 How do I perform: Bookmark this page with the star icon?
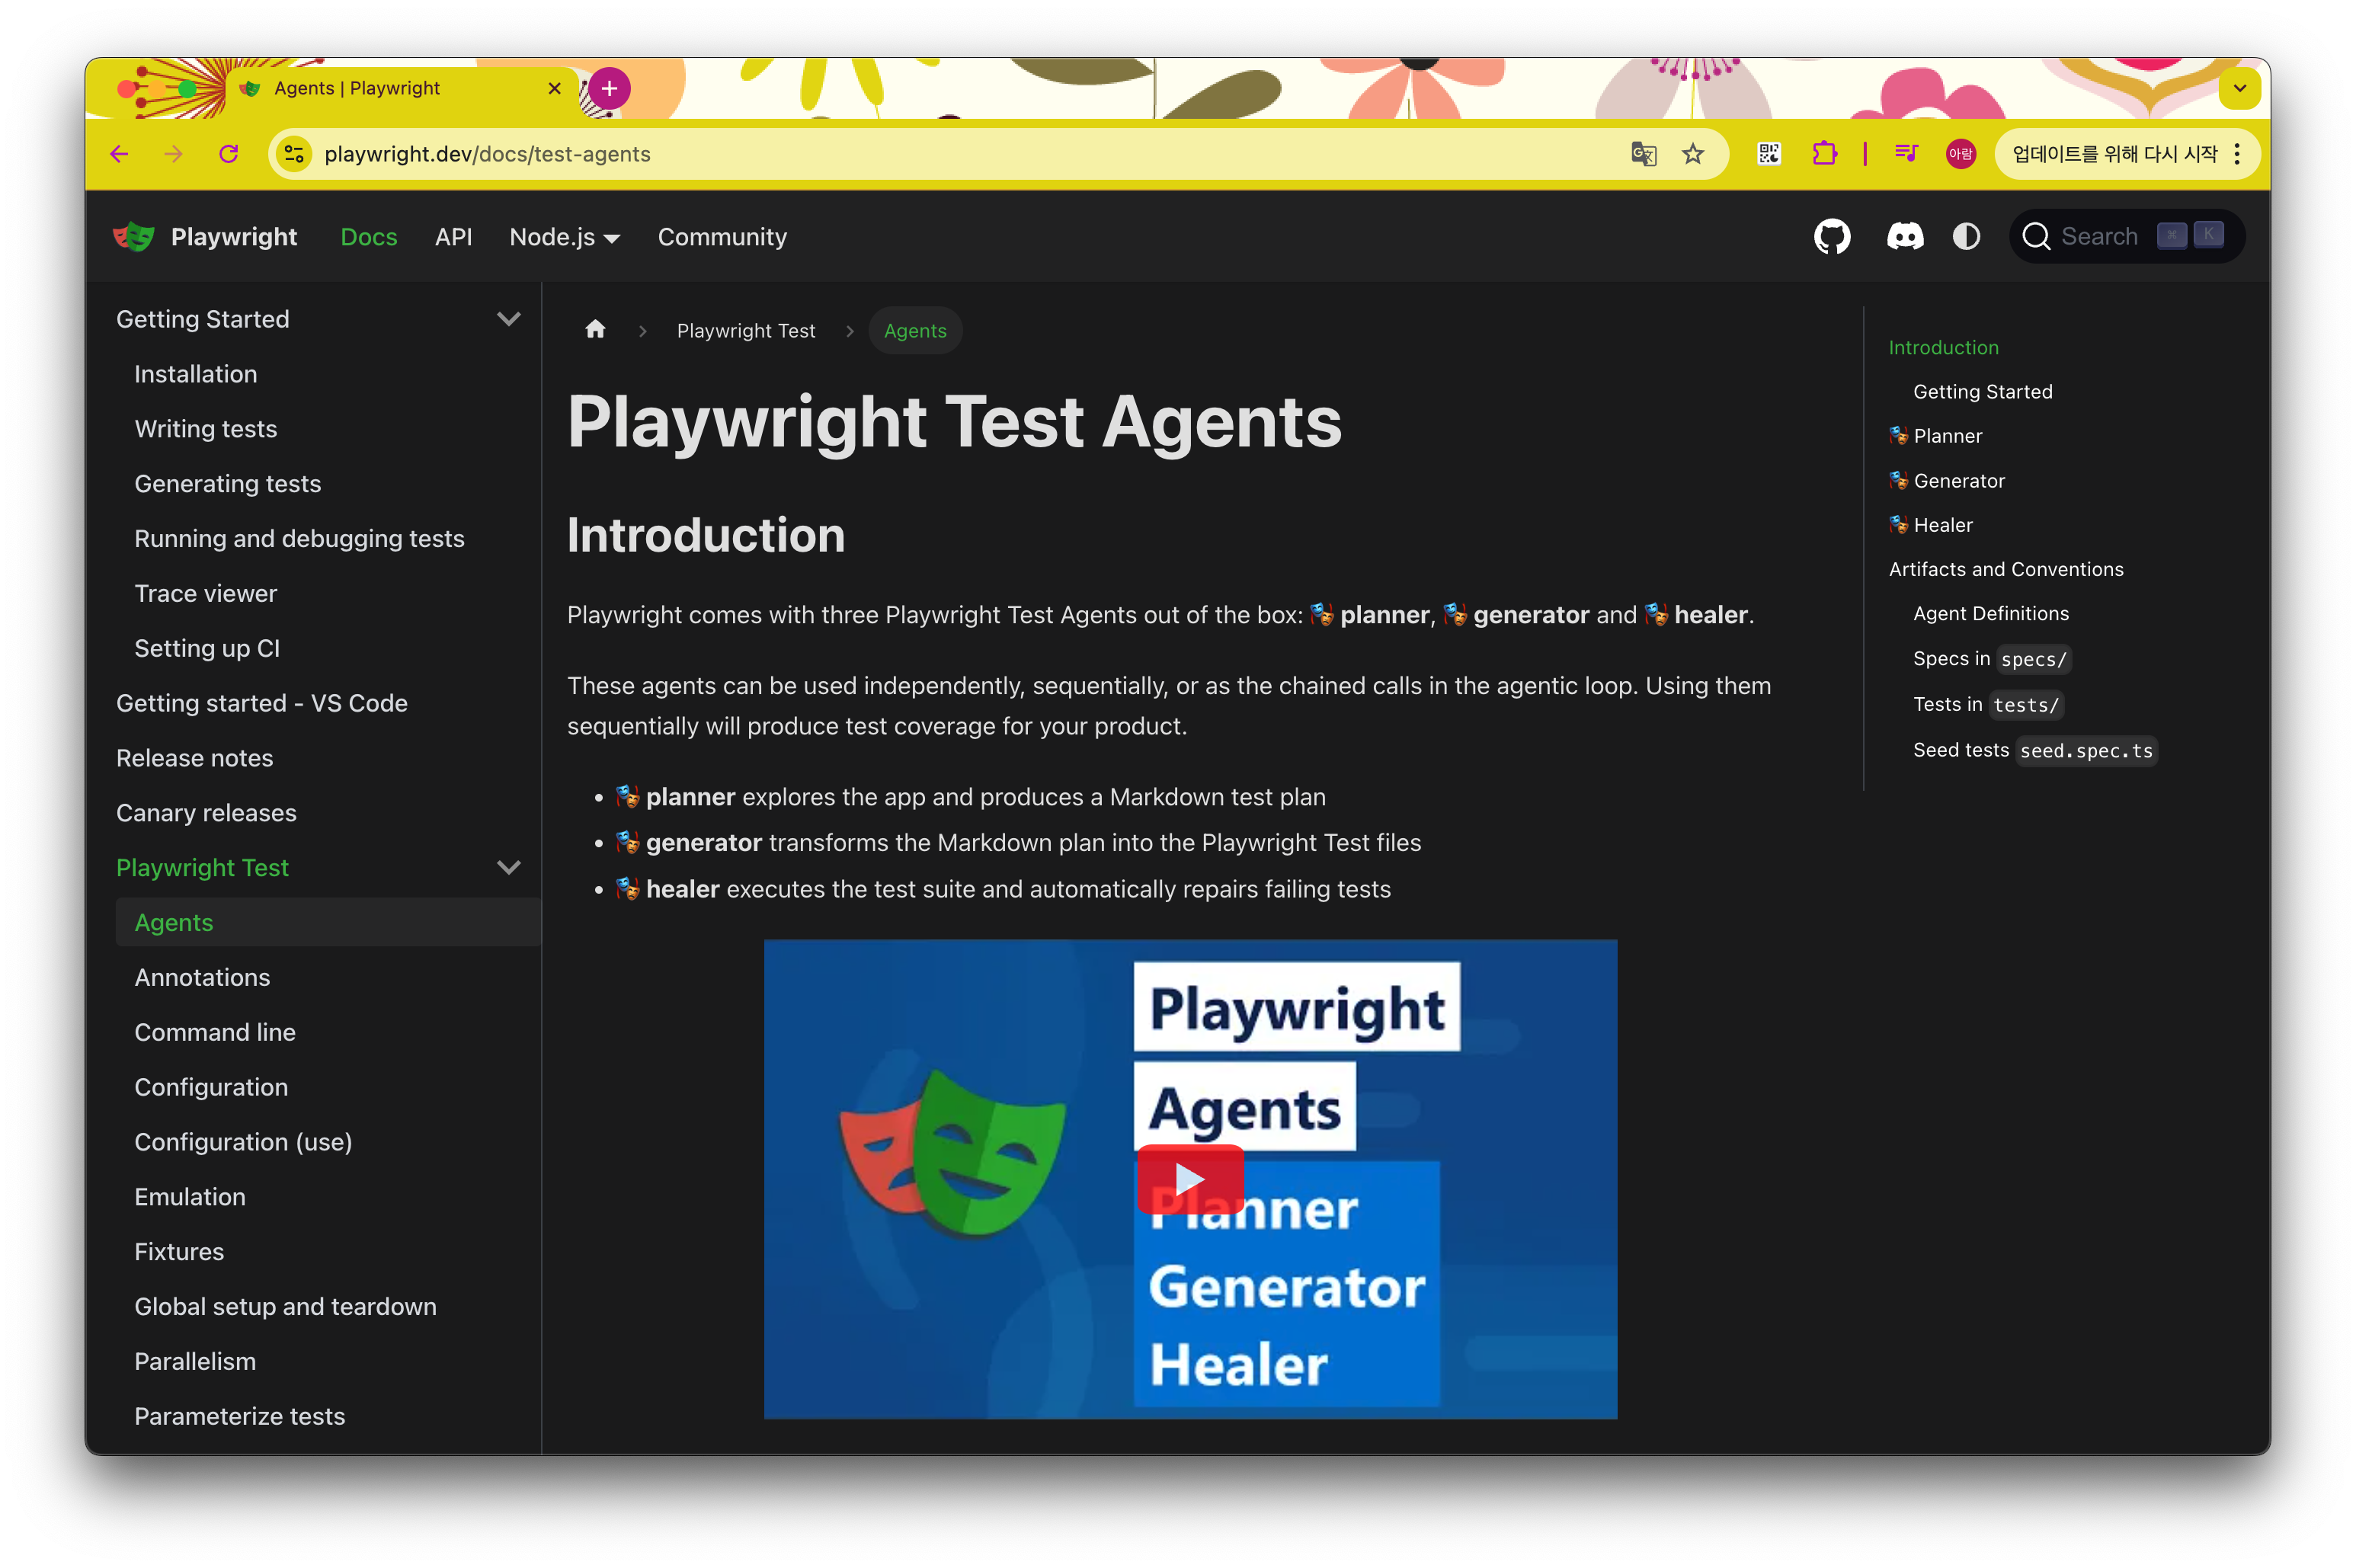click(x=1692, y=154)
